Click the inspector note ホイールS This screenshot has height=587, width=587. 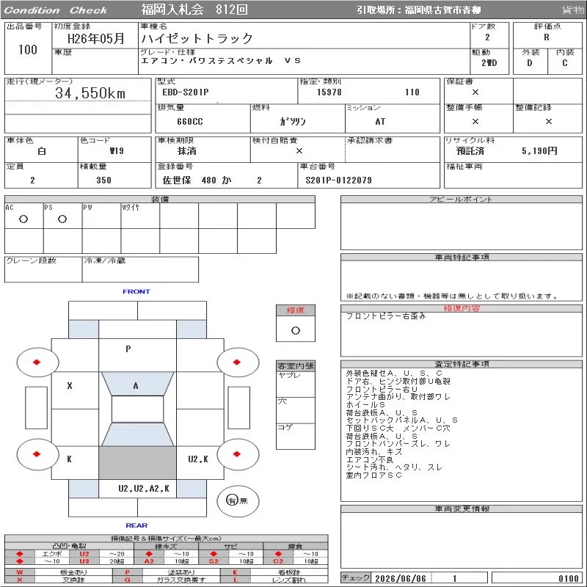pos(365,405)
